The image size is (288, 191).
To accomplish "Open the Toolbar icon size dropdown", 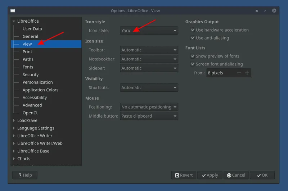I will tap(149, 50).
